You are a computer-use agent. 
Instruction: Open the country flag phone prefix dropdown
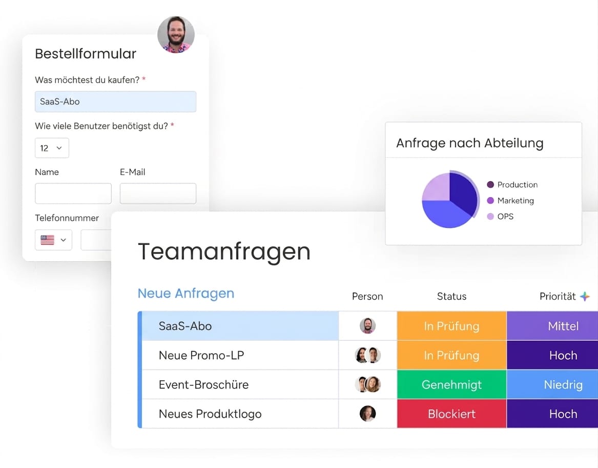tap(53, 240)
